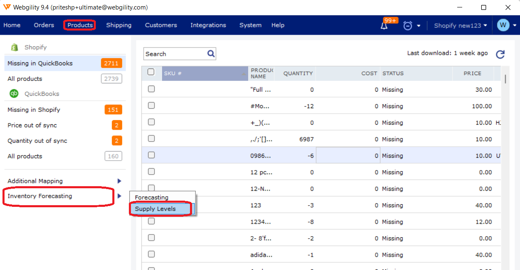Check the box for ,./;'[]... row

tap(151, 138)
